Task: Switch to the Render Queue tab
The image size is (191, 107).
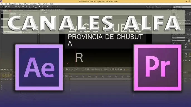Action: tap(6, 72)
